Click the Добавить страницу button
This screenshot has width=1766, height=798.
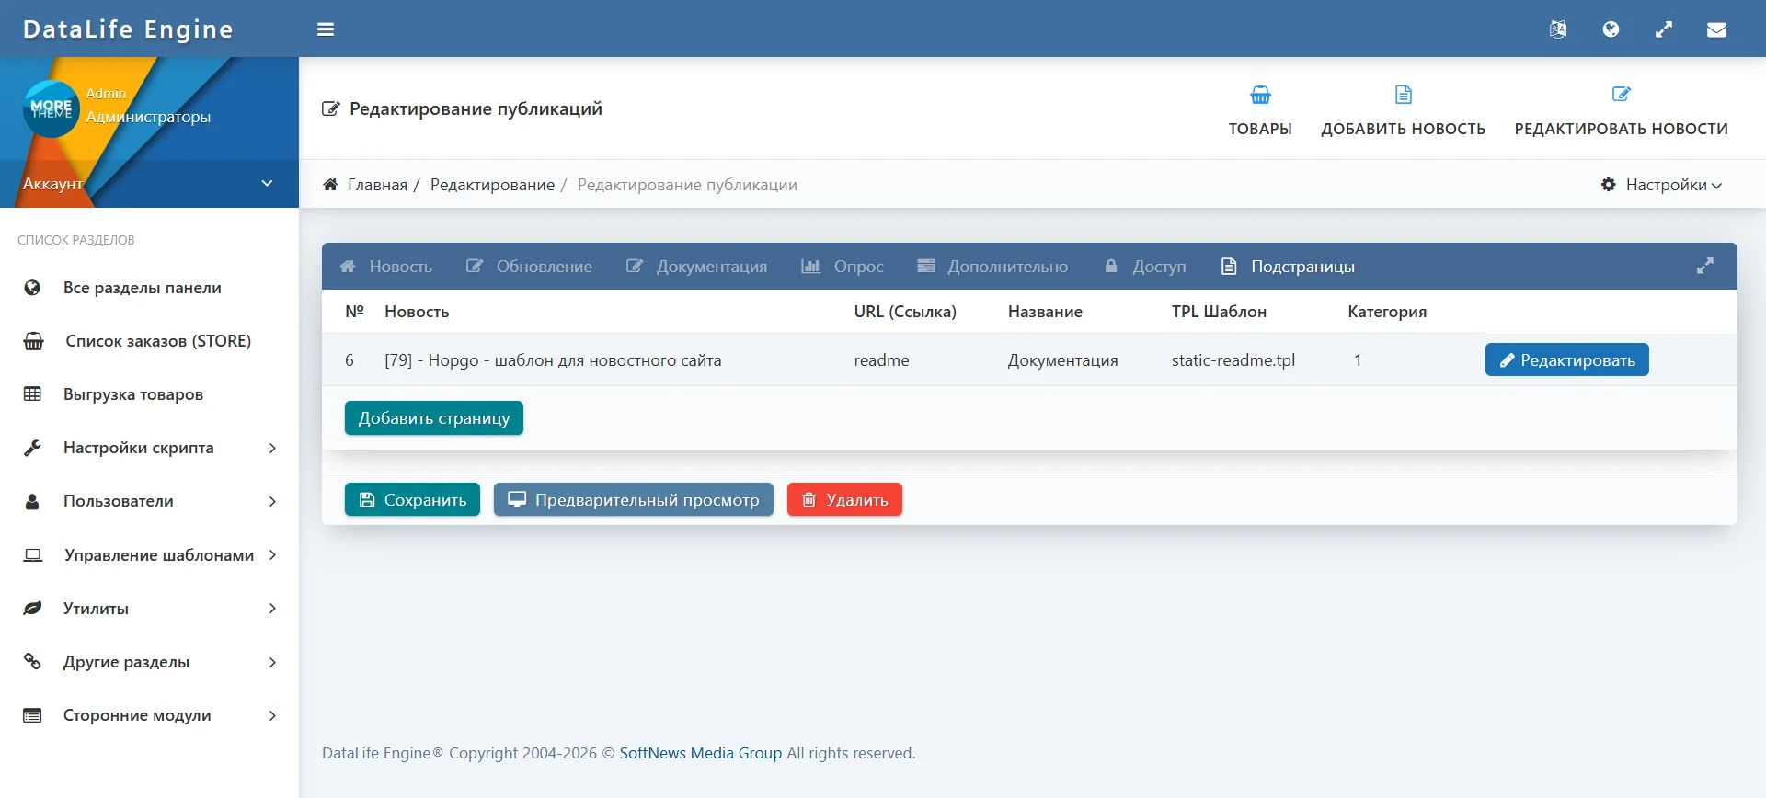(433, 418)
